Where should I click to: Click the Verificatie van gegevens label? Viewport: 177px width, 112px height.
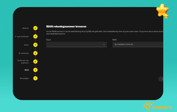(23, 62)
